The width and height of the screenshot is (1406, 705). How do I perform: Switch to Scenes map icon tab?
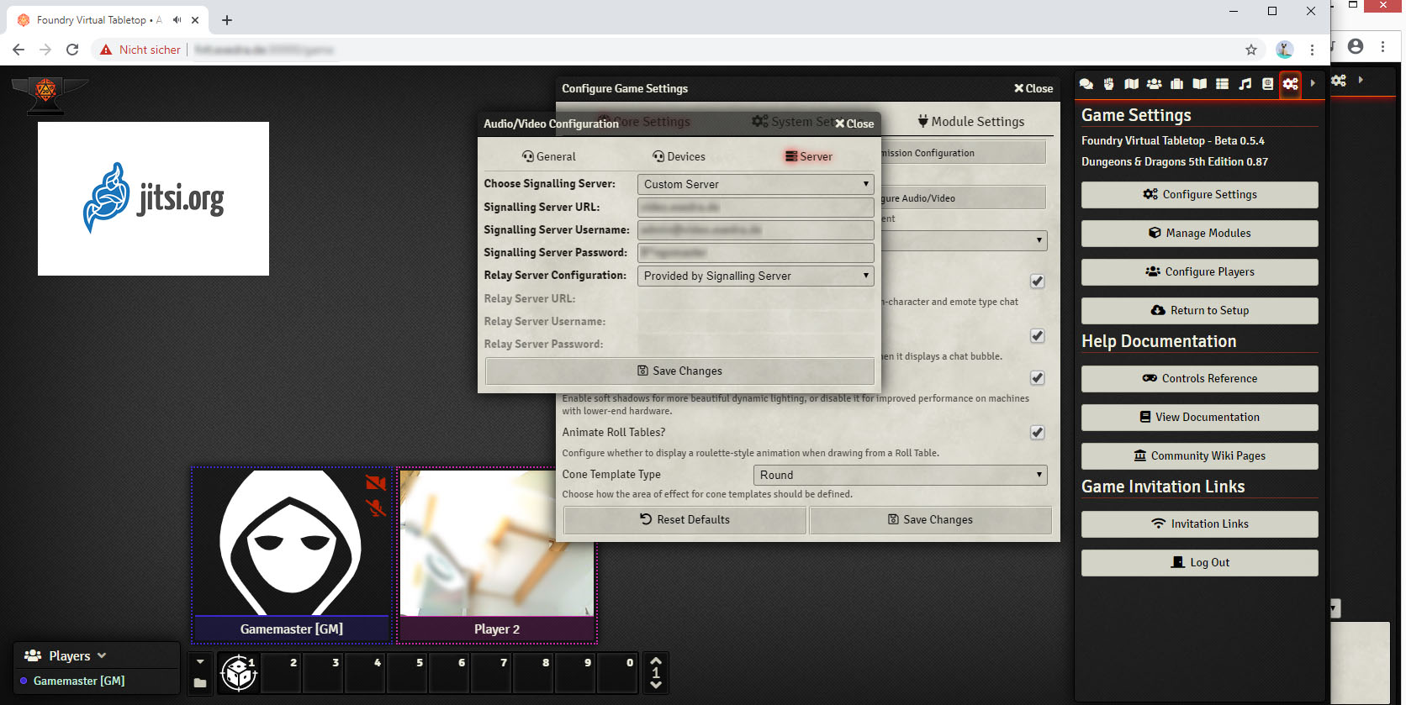pyautogui.click(x=1132, y=84)
